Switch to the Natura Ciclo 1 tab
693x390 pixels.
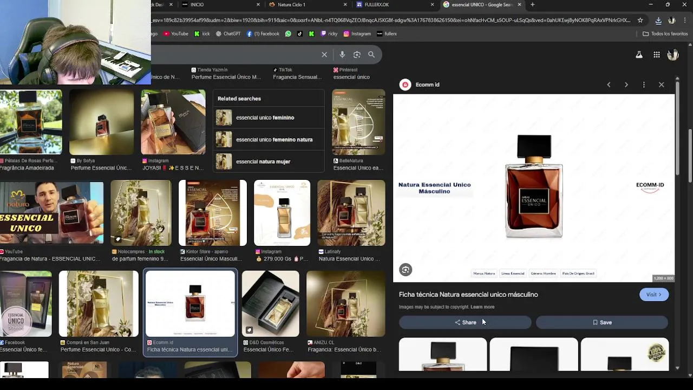tap(291, 4)
